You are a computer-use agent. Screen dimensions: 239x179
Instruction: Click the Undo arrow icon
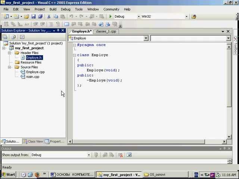71,16
